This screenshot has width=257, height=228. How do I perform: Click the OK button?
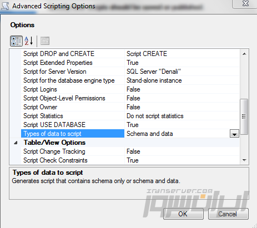pos(183,214)
